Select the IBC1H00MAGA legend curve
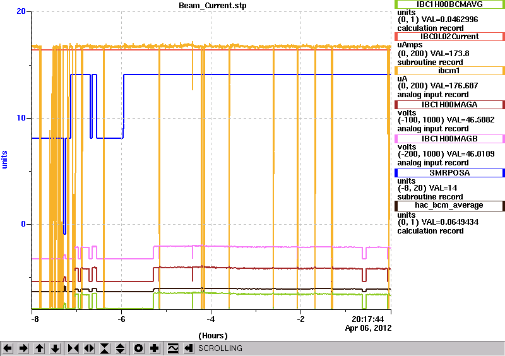505x356 pixels. coord(449,105)
